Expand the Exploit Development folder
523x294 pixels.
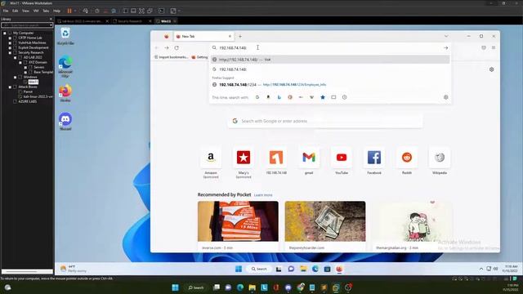coord(10,47)
